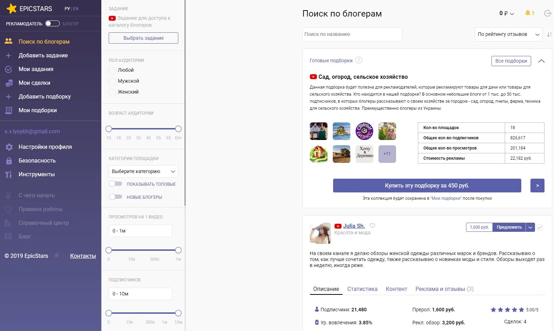Click Все подборки button
This screenshot has height=331, width=554.
click(x=511, y=61)
